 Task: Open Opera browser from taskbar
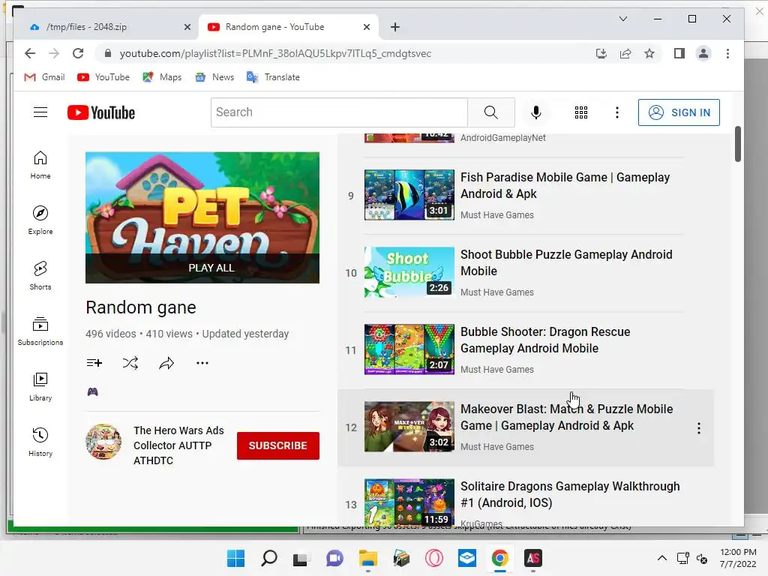pyautogui.click(x=434, y=558)
